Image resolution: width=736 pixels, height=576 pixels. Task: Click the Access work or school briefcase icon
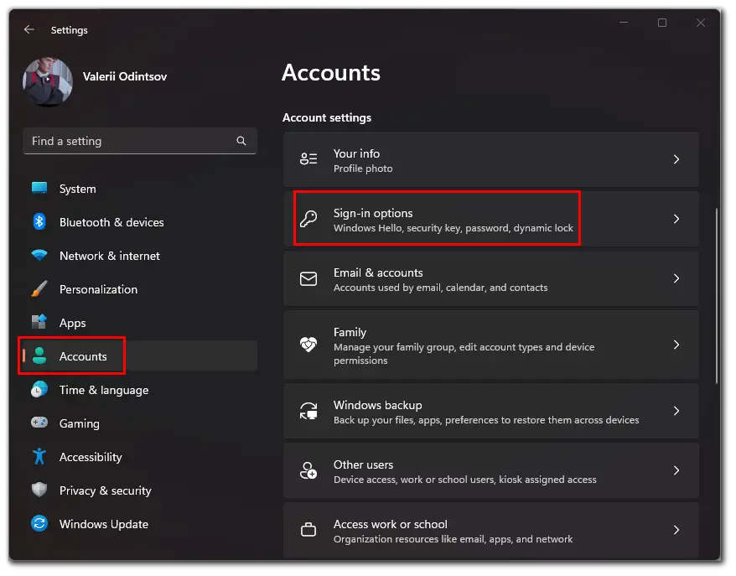point(308,530)
